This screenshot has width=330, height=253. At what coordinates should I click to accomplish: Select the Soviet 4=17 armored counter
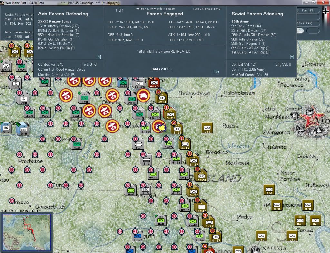tap(185, 145)
